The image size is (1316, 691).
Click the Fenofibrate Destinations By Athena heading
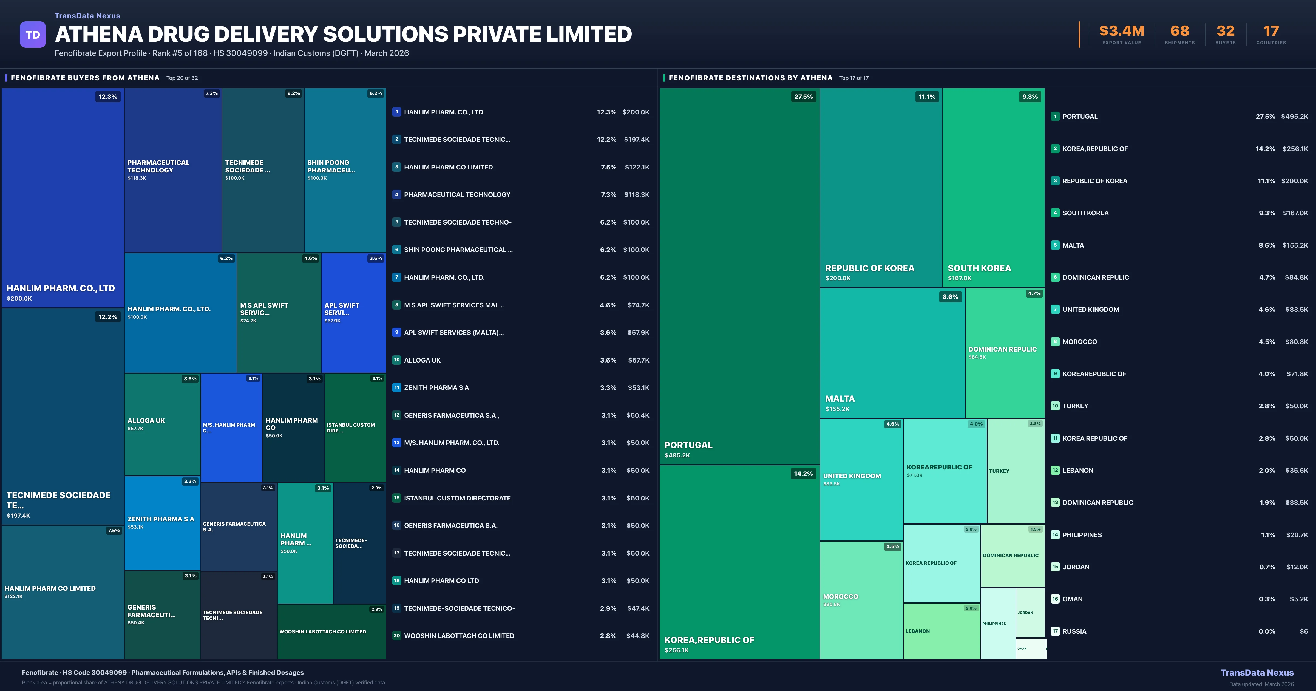(x=750, y=78)
